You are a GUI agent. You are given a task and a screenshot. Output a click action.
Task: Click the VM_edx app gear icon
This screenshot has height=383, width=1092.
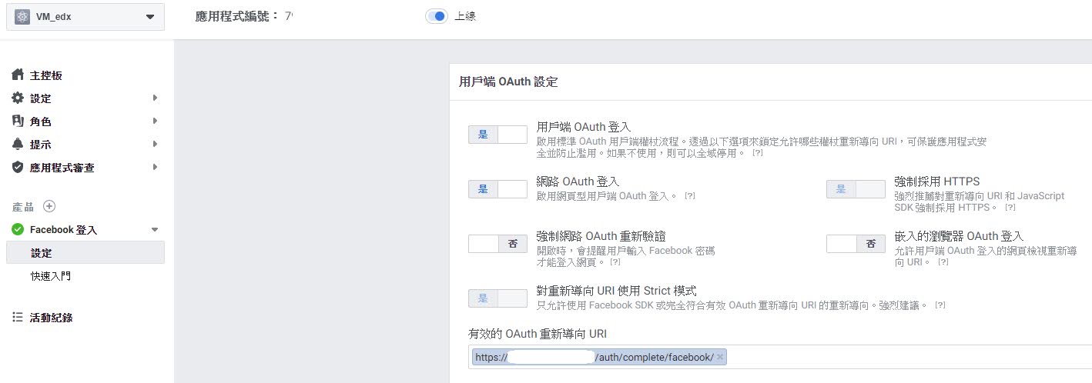click(22, 17)
